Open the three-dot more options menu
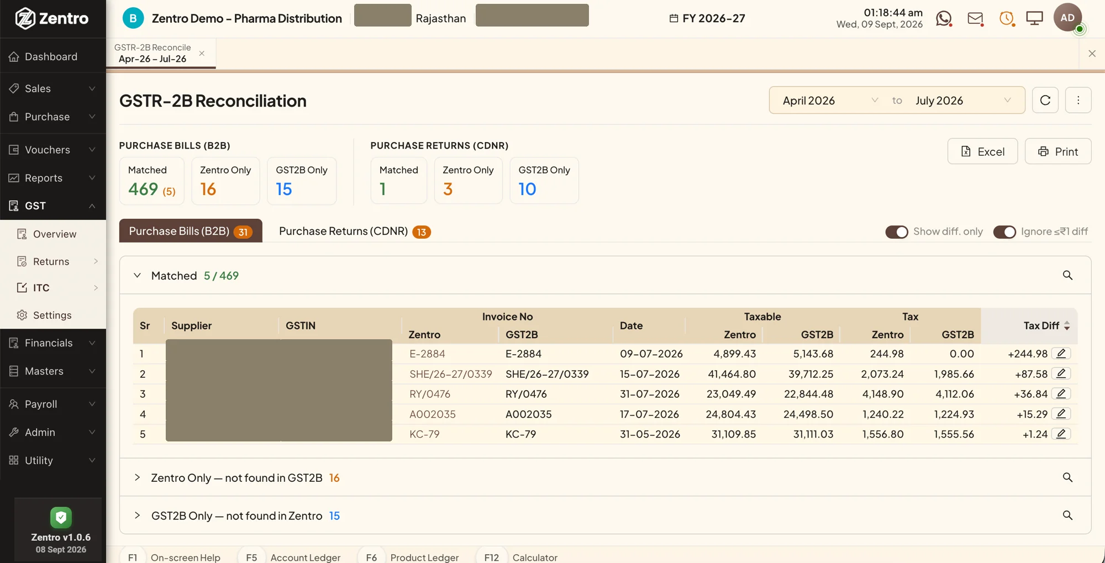 [1078, 100]
